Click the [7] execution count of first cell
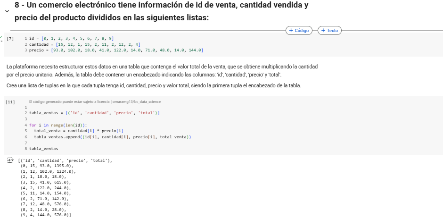Screen dimensions: 443x219 click(10, 39)
